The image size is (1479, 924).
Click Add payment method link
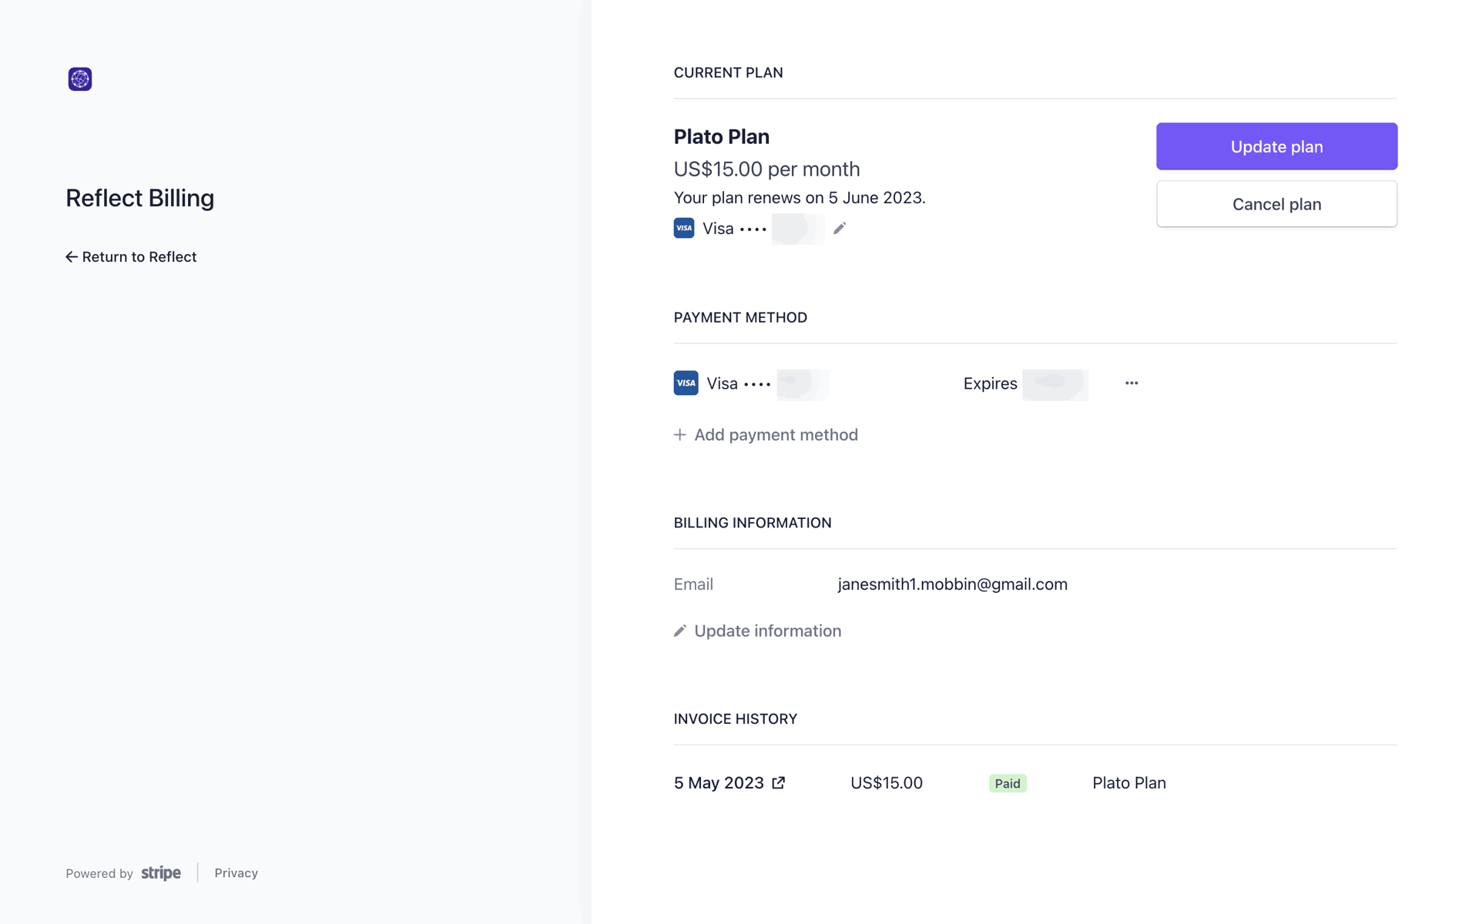click(766, 435)
